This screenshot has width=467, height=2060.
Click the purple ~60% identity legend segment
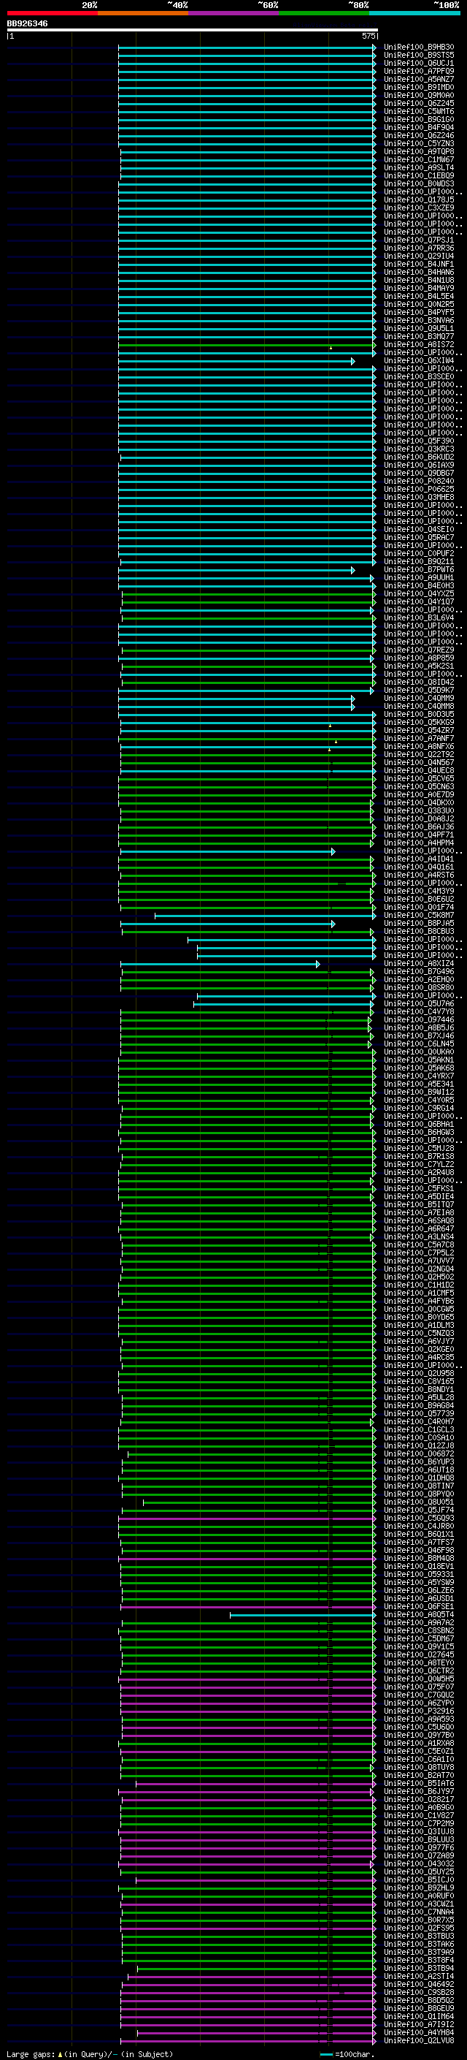pyautogui.click(x=234, y=13)
